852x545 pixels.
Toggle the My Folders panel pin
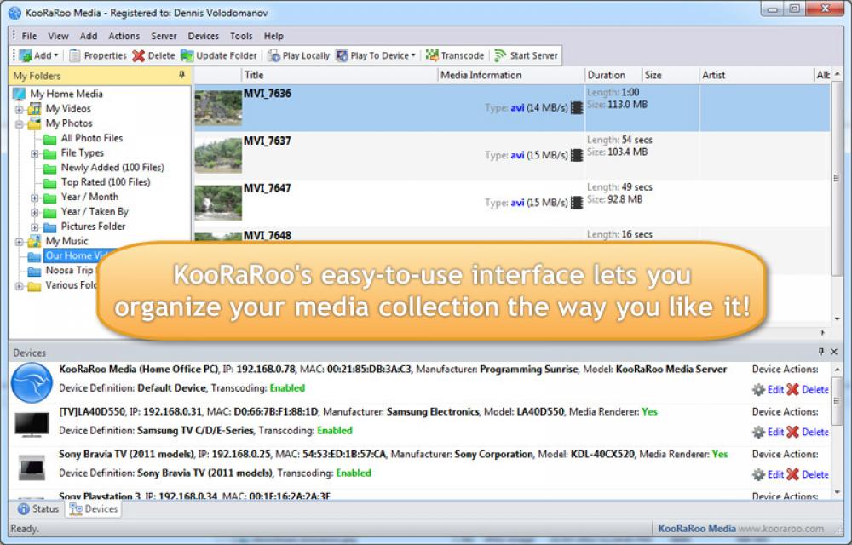click(182, 75)
